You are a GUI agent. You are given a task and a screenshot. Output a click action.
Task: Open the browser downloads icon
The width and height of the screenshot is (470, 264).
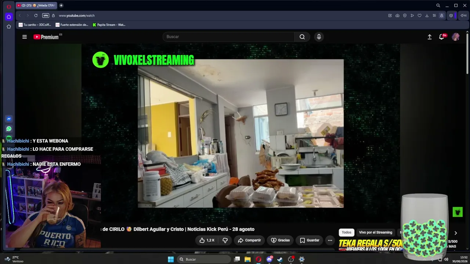click(x=427, y=15)
